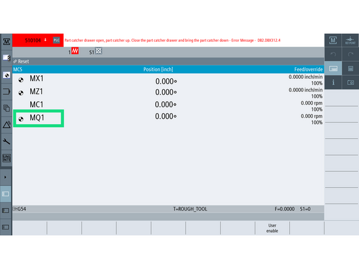Image resolution: width=359 pixels, height=269 pixels.
Task: Click the undo arrow icon
Action: 333,54
